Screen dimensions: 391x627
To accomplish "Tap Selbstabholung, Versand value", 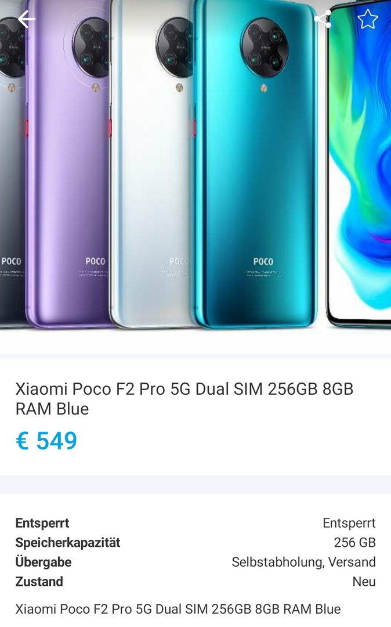I will pos(303,562).
